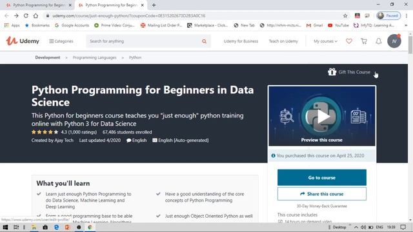Viewport: 413px width, 232px height.
Task: Open the Ajay Tech creator link
Action: [x=64, y=140]
